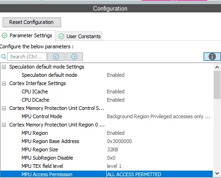
Task: Switch to the Parameter Settings tab
Action: [x=28, y=35]
